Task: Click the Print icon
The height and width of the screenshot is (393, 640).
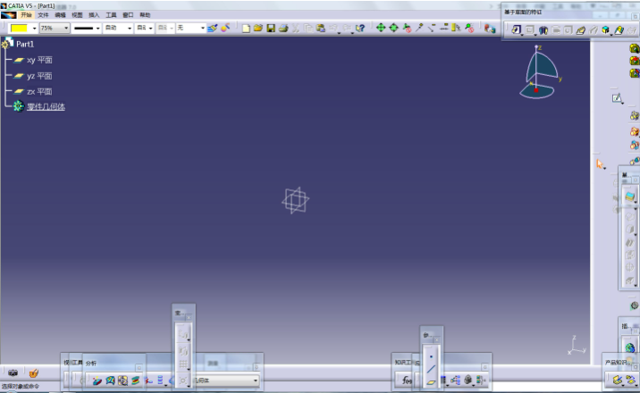Action: click(x=283, y=28)
